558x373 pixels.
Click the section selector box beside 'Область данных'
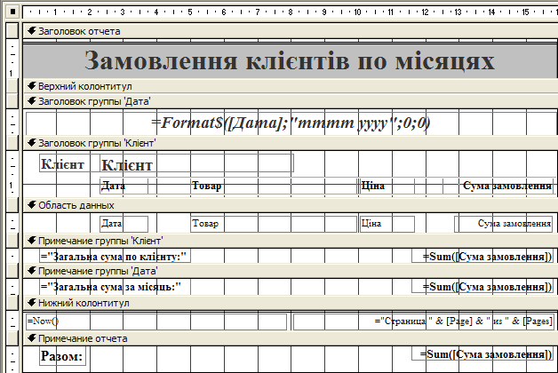(12, 205)
